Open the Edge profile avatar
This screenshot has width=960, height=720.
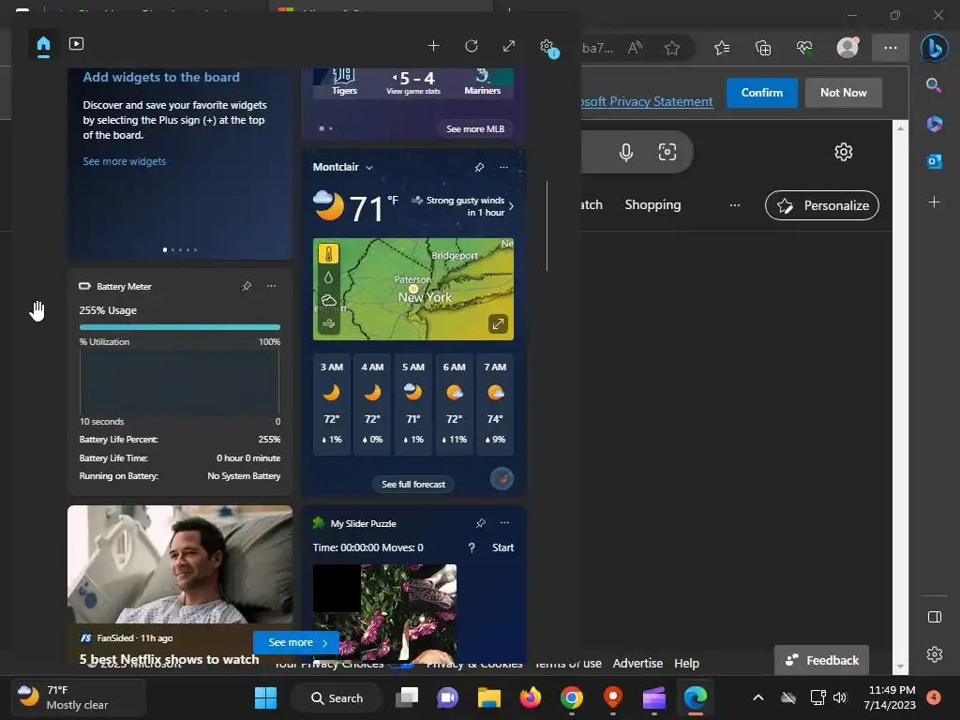[x=847, y=48]
